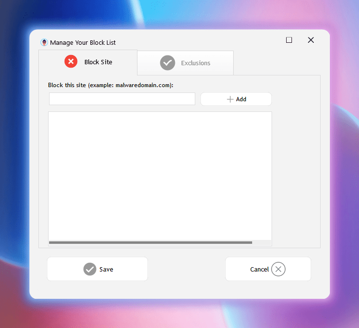The image size is (359, 328).
Task: Click the plus icon beside Add
Action: tap(230, 99)
